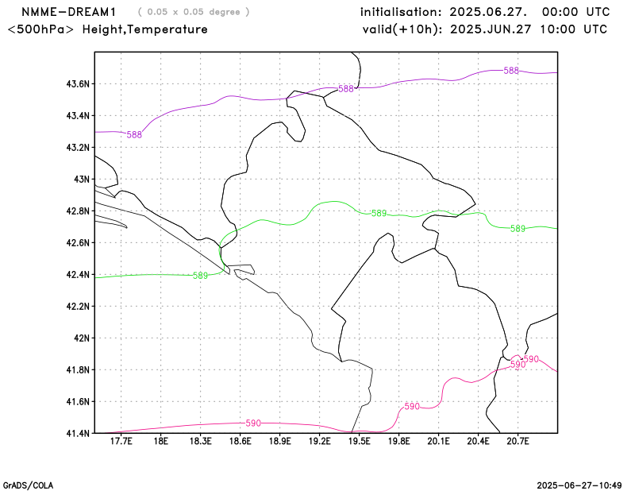Click the 42.4N latitude label
This screenshot has width=635, height=491.
pyautogui.click(x=78, y=275)
